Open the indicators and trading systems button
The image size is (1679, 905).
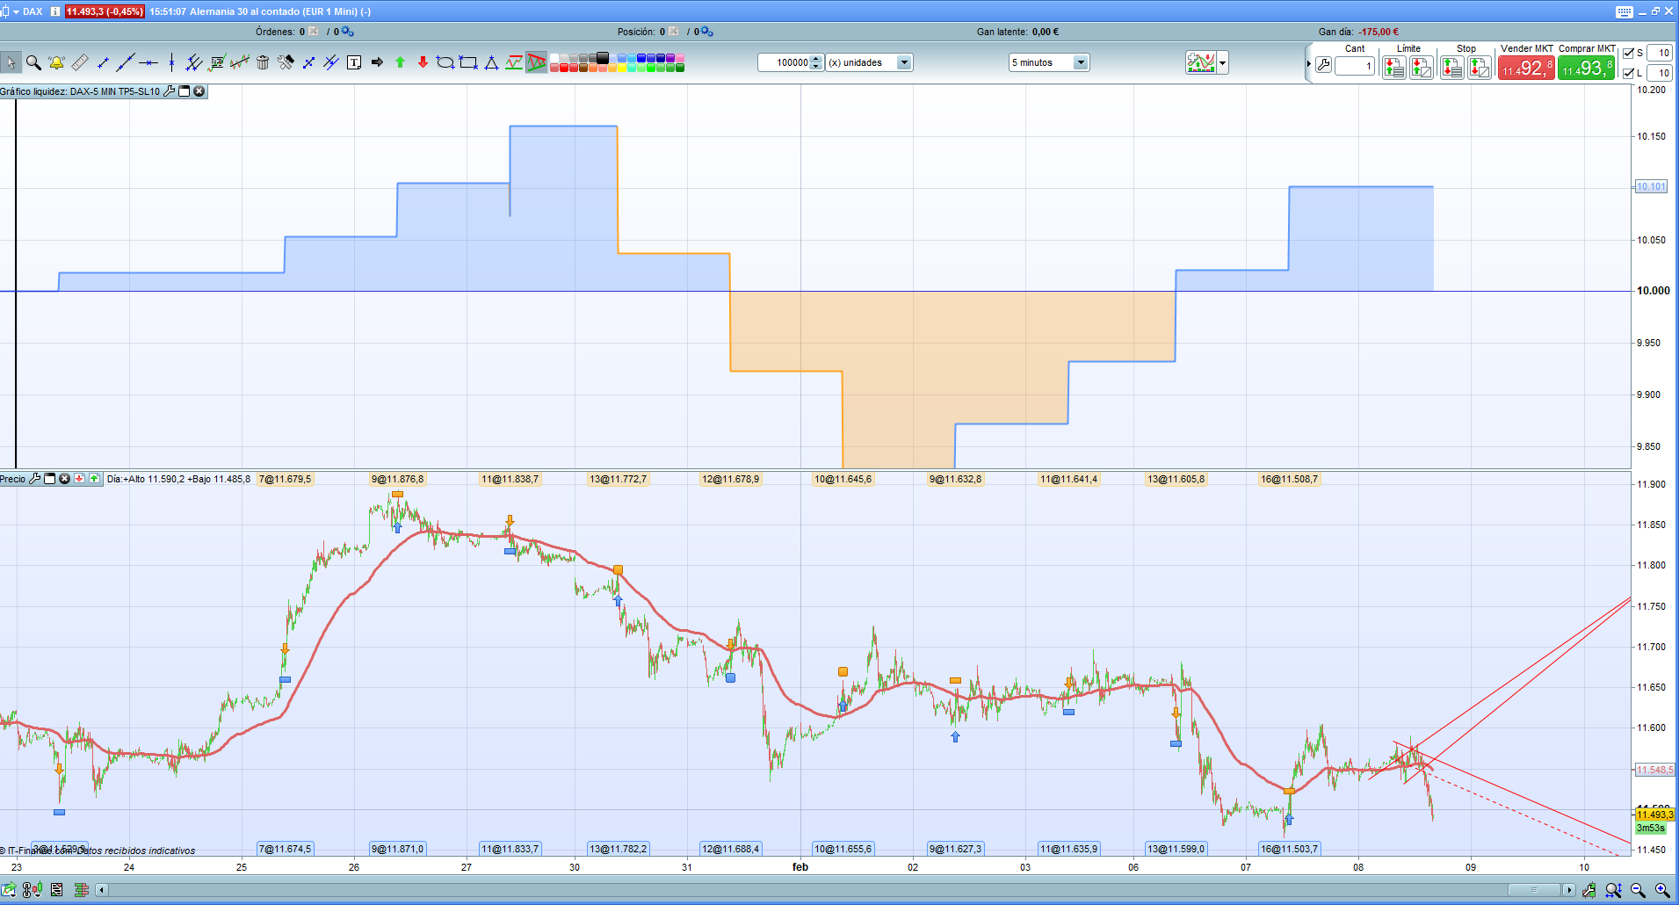click(1200, 62)
